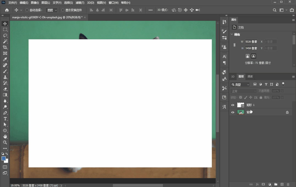Viewport: 296px width, 187px height.
Task: Filter layers by type layers
Action: pyautogui.click(x=266, y=84)
